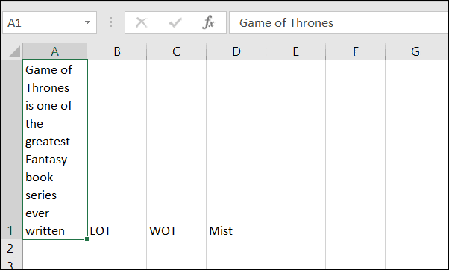Image resolution: width=449 pixels, height=270 pixels.
Task: Select empty cell A2
Action: 54,248
